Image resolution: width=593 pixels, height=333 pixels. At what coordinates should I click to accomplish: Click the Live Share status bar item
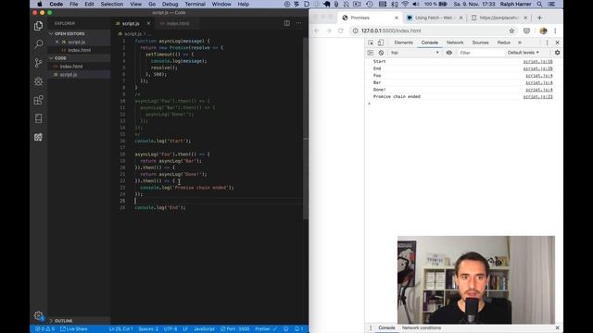(74, 329)
